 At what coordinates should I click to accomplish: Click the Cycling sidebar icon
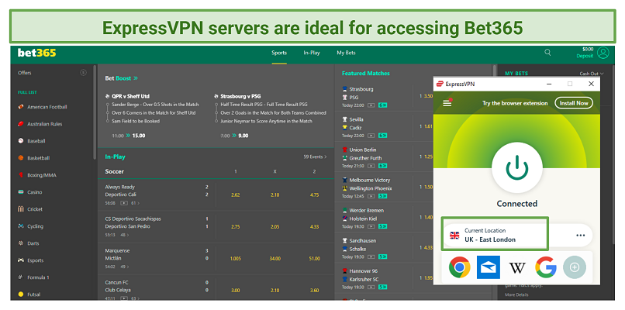point(21,226)
